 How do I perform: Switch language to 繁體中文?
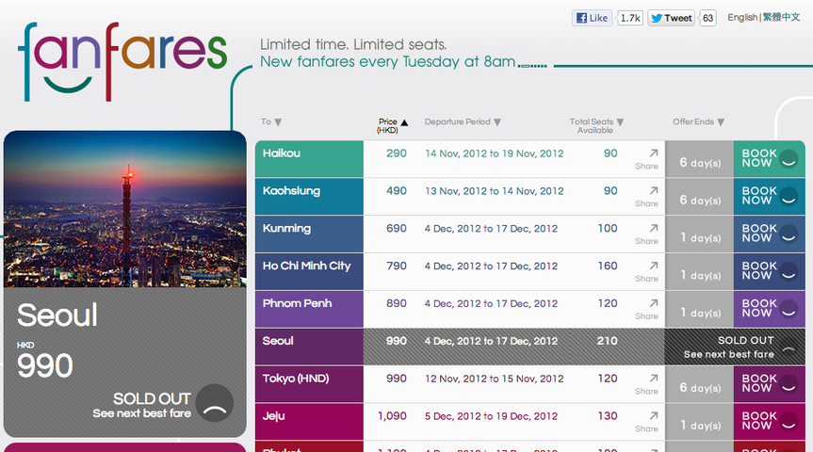point(781,17)
